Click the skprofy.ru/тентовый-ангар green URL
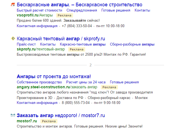 tap(41, 49)
